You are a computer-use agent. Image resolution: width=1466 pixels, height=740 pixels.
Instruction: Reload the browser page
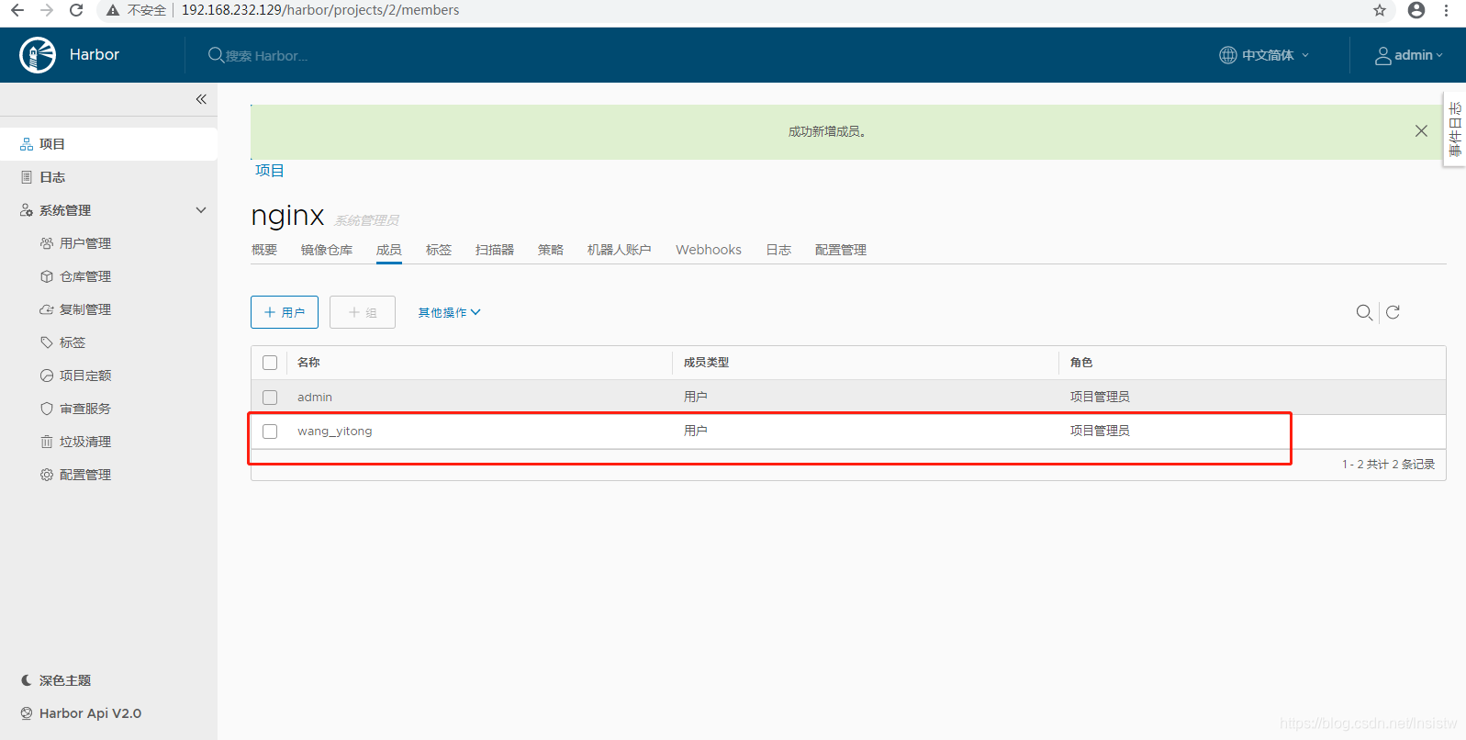coord(76,10)
